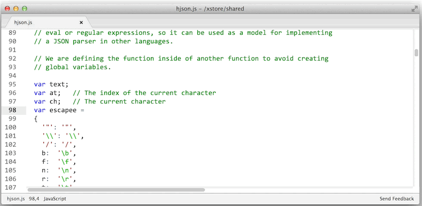422x206 pixels.
Task: Click the '\f' string value
Action: [x=65, y=162]
